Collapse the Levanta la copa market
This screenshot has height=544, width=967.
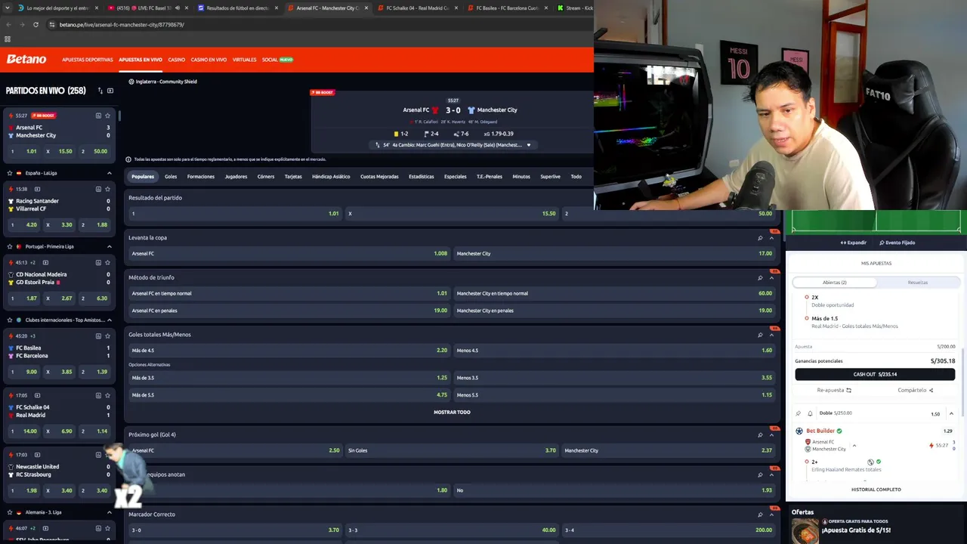[x=771, y=238]
